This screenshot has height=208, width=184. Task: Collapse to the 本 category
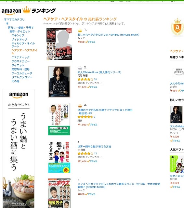pyautogui.click(x=7, y=23)
